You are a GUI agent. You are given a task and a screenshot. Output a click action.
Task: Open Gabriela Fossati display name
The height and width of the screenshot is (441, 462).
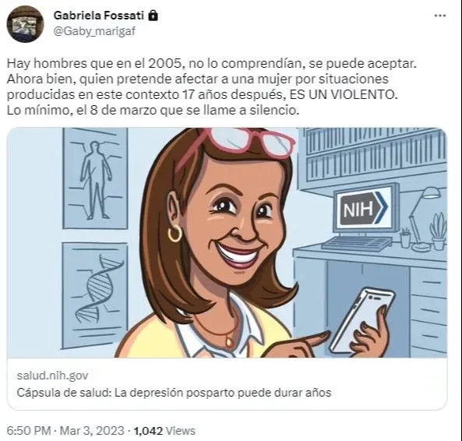click(98, 16)
